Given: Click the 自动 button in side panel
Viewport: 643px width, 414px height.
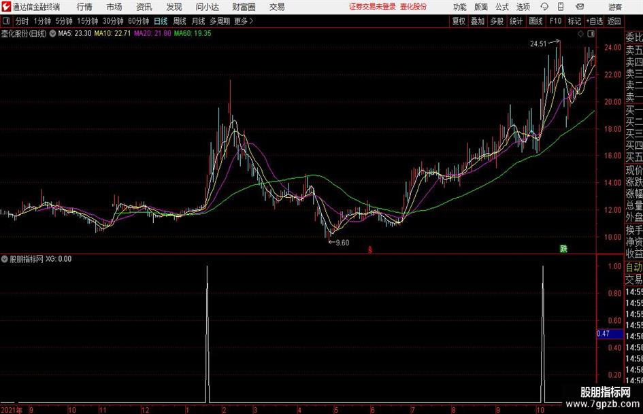Looking at the screenshot, I should tap(634, 267).
